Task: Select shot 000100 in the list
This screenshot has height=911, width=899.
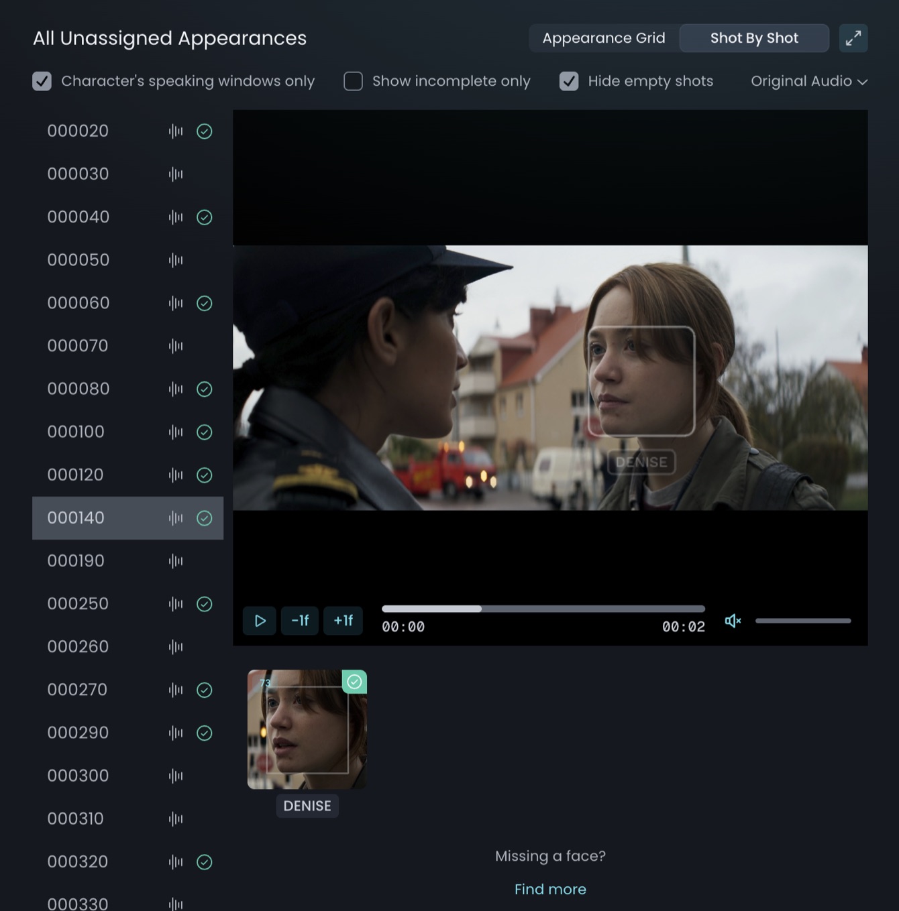Action: click(x=127, y=432)
